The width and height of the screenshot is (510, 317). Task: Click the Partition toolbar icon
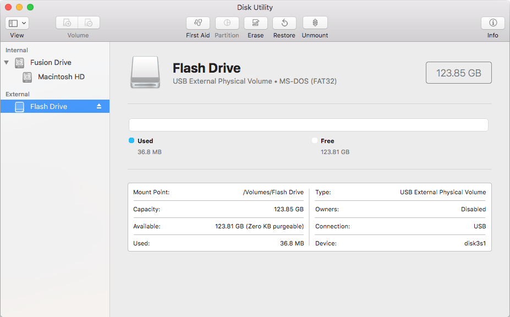click(227, 23)
